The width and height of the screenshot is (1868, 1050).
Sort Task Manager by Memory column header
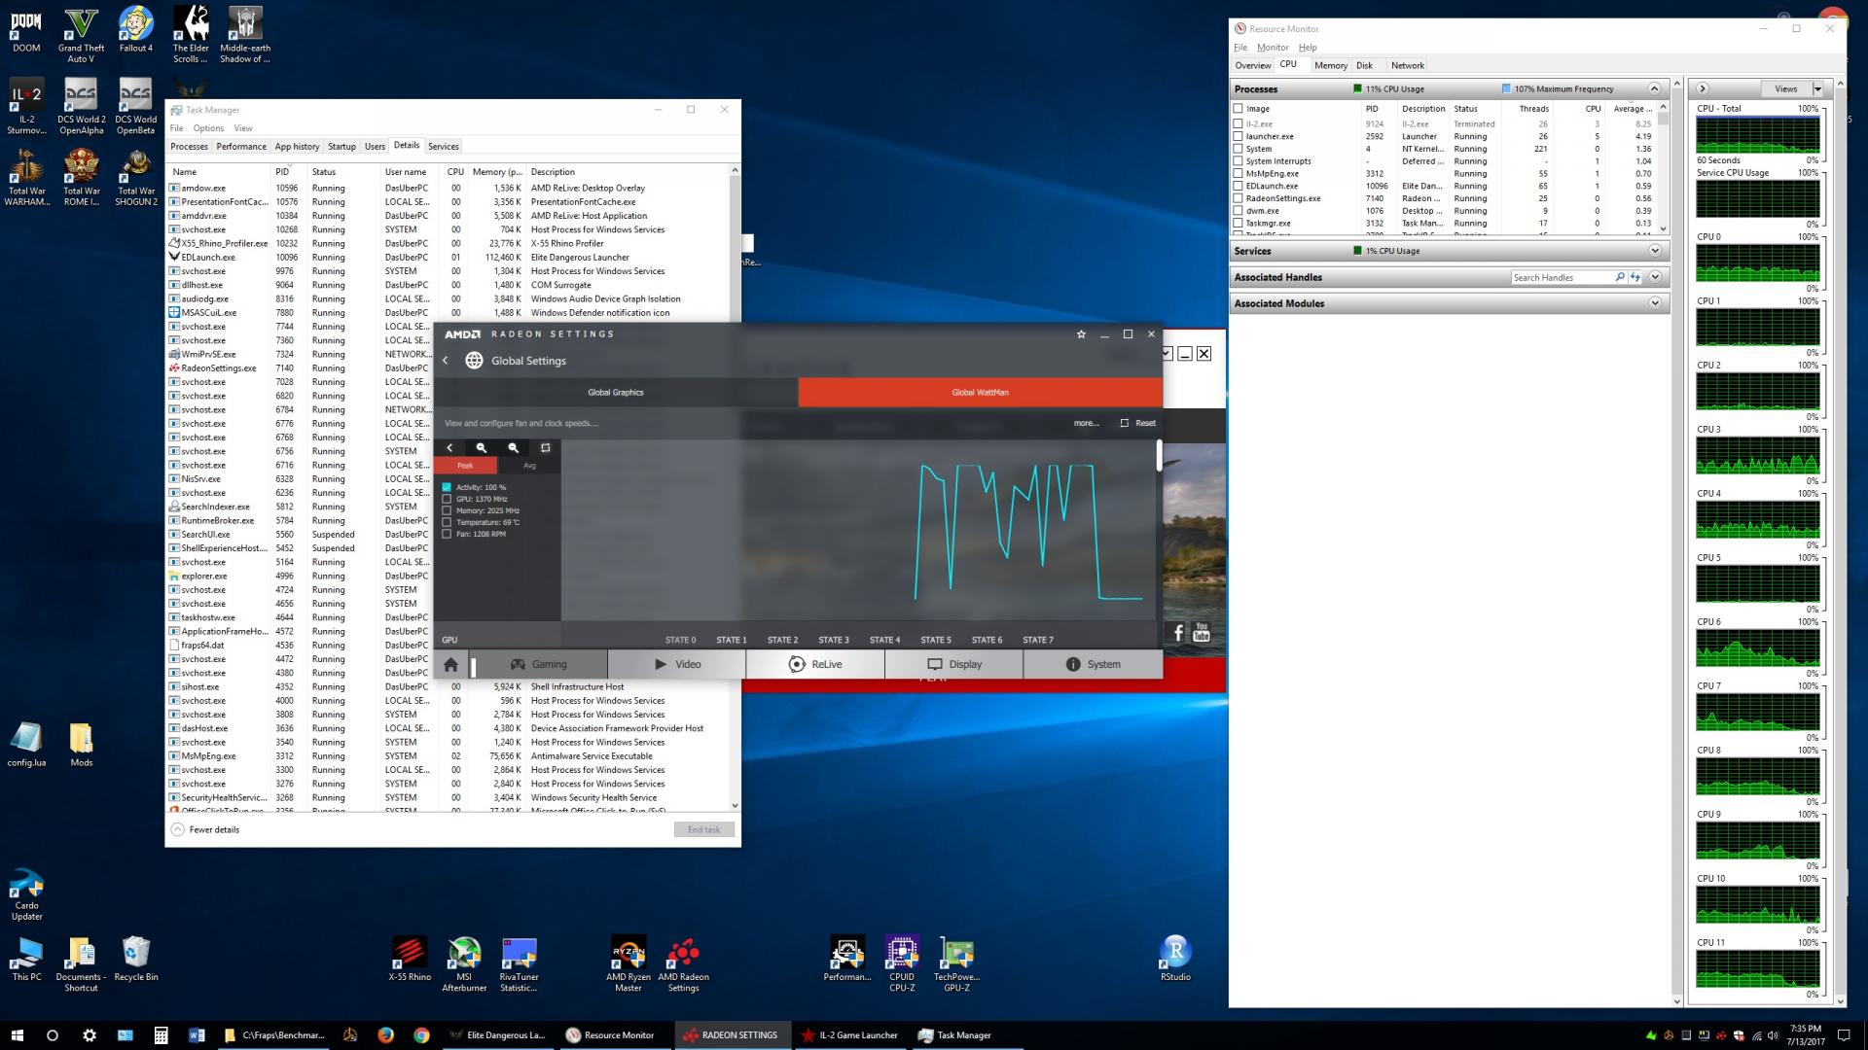(x=497, y=172)
